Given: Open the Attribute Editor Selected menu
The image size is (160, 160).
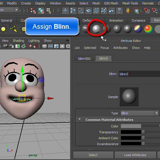Looking at the screenshot, I should (x=90, y=48).
